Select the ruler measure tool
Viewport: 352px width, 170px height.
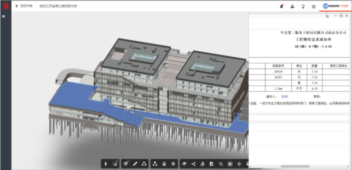click(x=135, y=164)
